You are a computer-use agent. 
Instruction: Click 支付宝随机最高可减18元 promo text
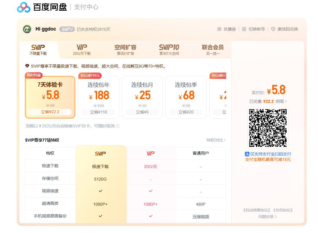[x=268, y=160]
